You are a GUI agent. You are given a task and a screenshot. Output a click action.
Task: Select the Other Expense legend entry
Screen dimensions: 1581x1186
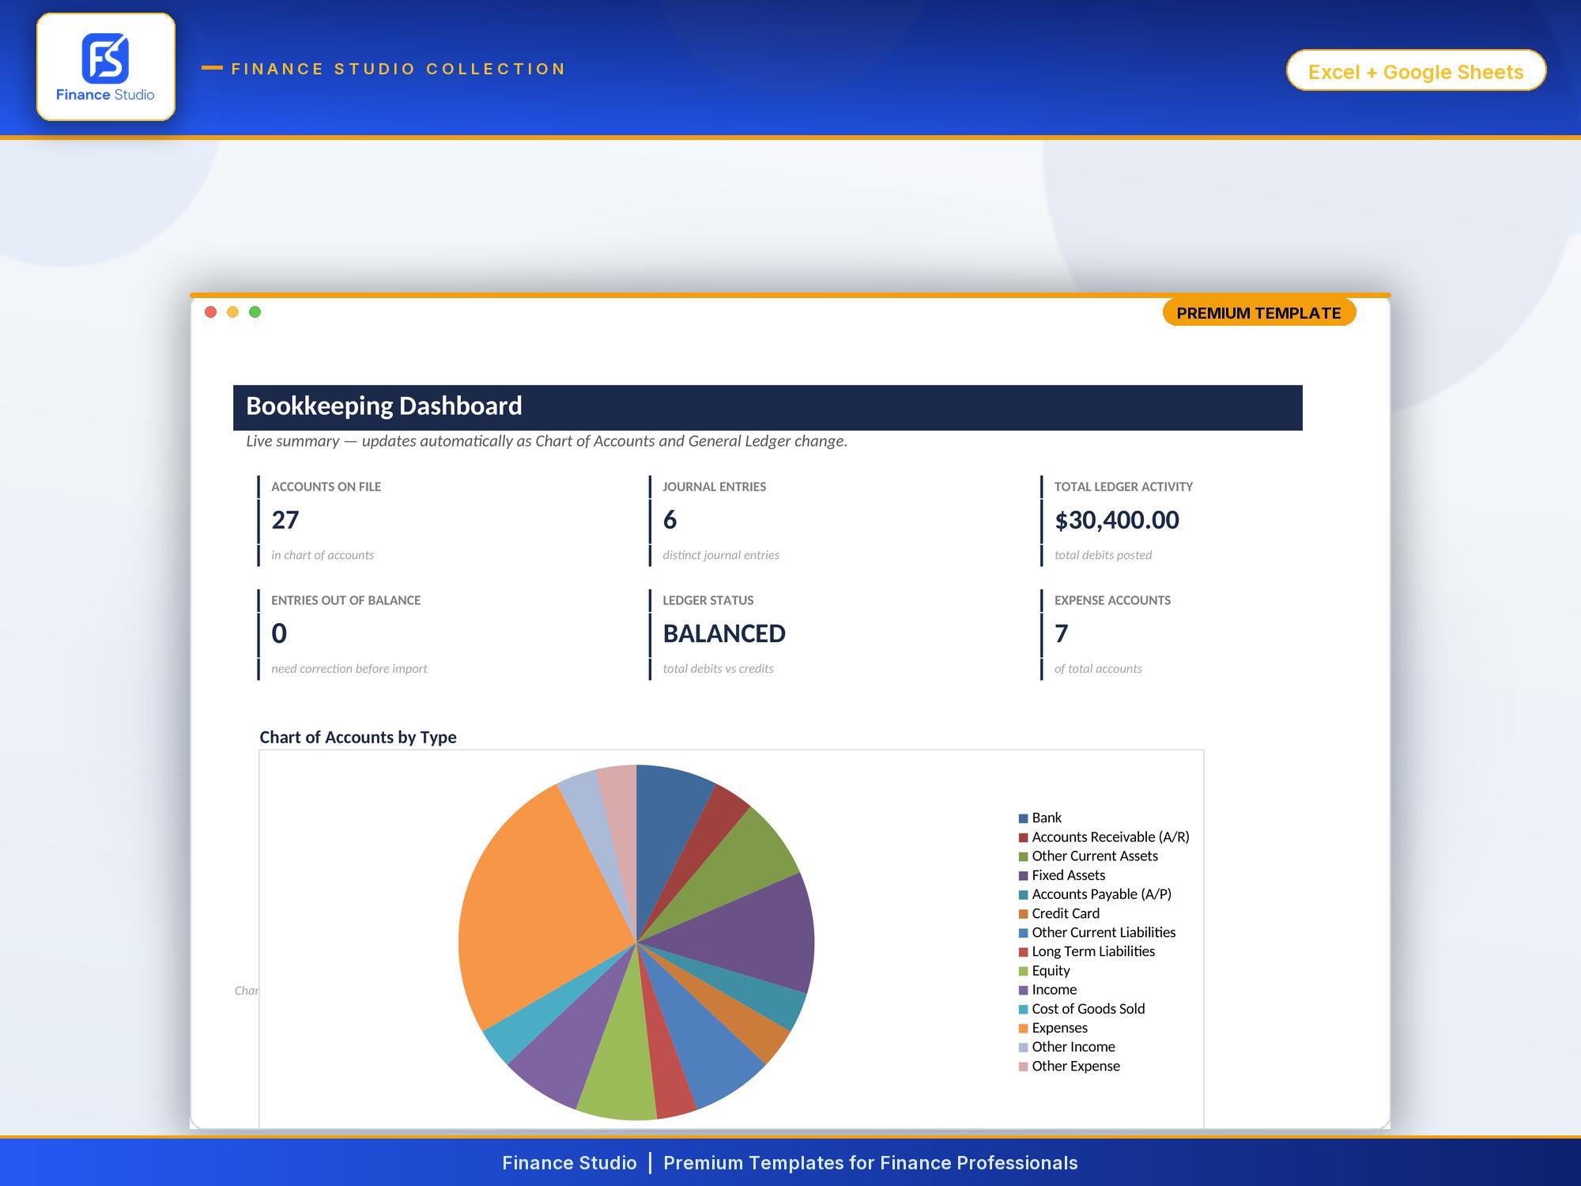[1070, 1066]
